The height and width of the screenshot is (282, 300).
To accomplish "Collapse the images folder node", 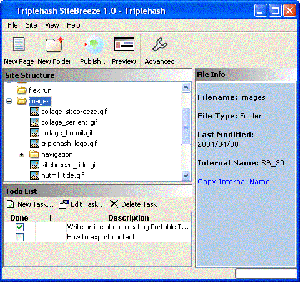I will click(x=9, y=102).
